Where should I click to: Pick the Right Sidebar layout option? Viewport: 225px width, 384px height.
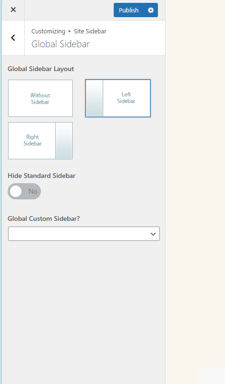tap(40, 141)
